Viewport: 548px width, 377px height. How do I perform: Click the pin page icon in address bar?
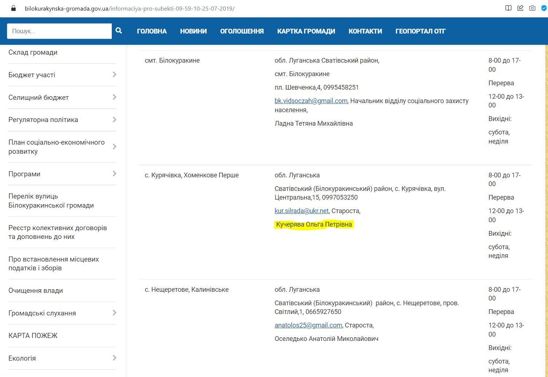520,8
